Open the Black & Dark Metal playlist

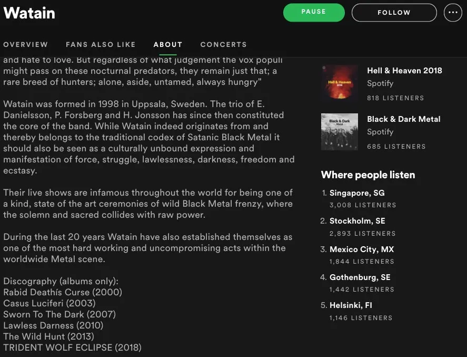tap(403, 119)
